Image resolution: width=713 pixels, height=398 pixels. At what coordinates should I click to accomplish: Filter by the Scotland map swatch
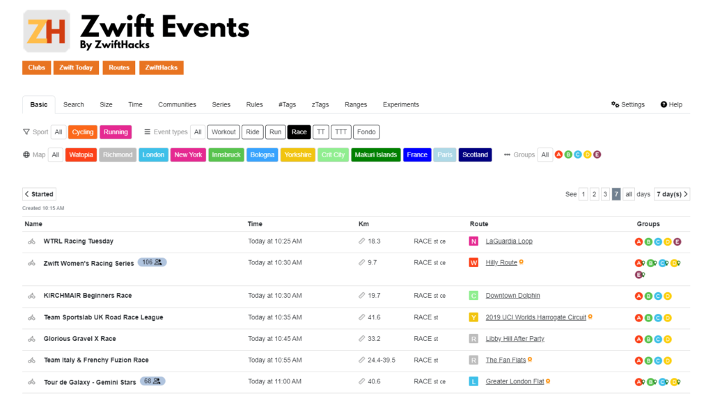click(475, 155)
